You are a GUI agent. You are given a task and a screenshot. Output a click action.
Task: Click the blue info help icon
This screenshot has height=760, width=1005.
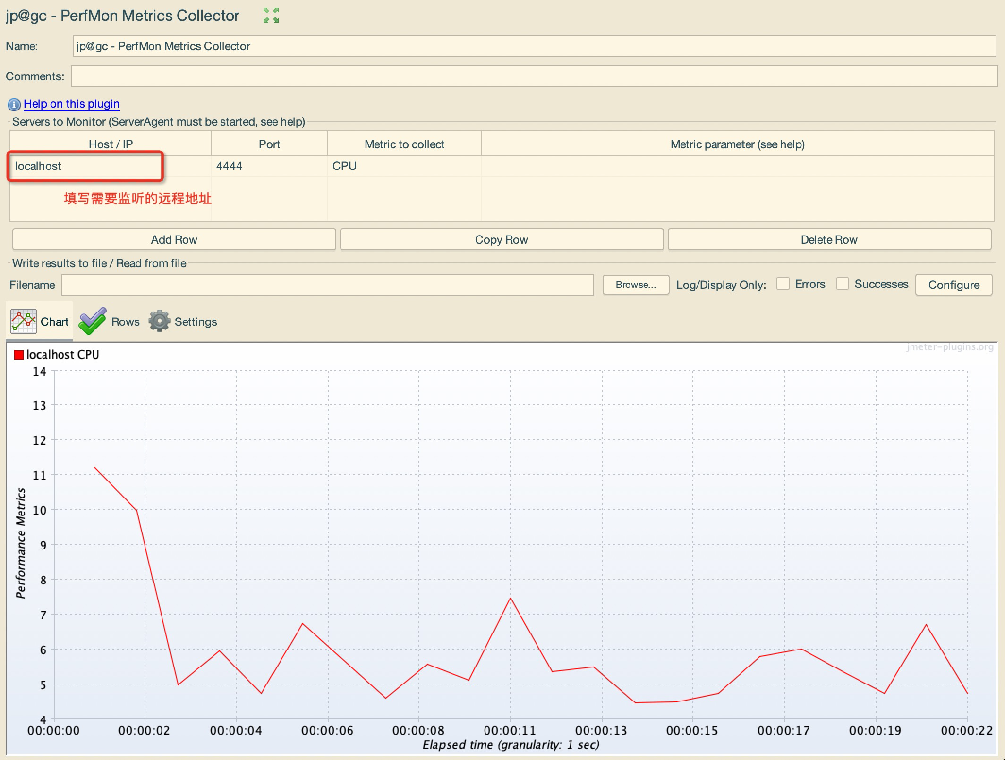coord(14,104)
